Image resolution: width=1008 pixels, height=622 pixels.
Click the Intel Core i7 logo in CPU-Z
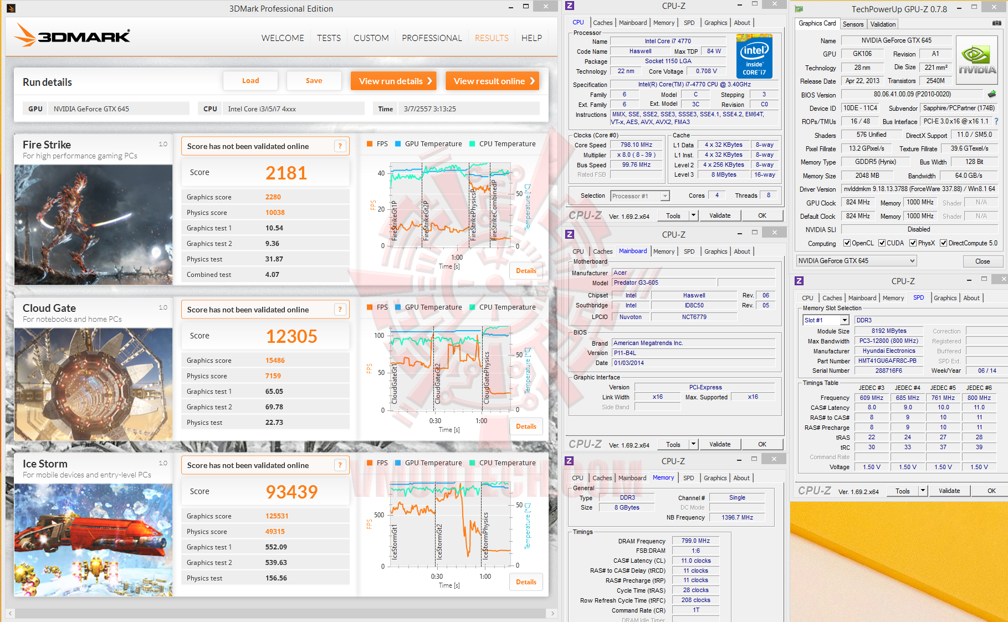coord(754,56)
